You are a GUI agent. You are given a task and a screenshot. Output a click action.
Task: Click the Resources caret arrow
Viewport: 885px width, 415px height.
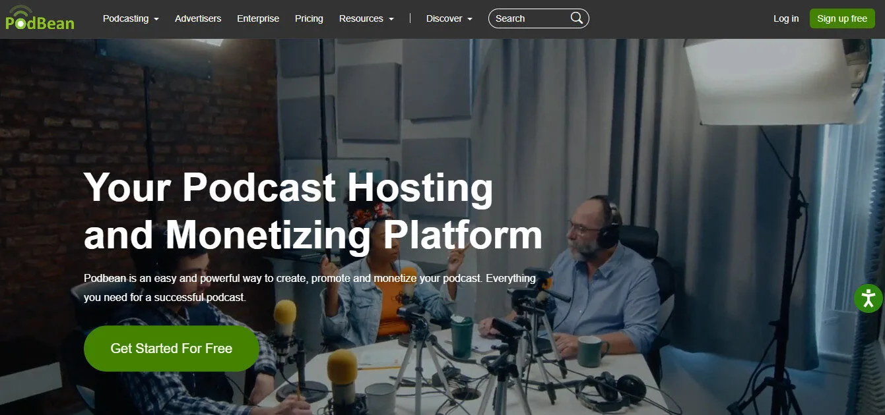click(392, 20)
